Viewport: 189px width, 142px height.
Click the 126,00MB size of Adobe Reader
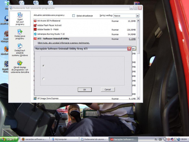point(131,30)
